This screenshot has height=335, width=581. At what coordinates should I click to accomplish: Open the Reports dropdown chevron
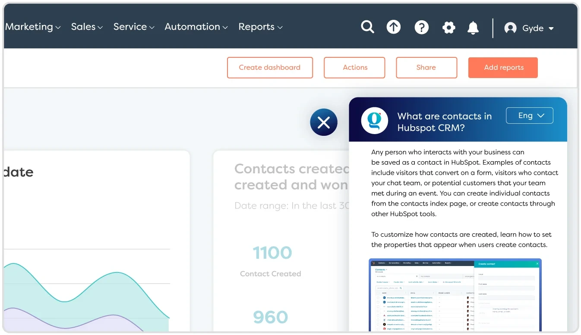pos(281,27)
